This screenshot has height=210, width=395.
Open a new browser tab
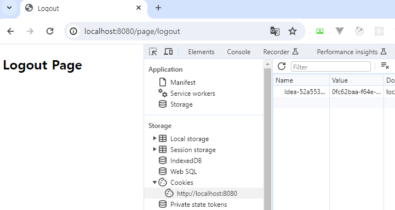tap(158, 8)
